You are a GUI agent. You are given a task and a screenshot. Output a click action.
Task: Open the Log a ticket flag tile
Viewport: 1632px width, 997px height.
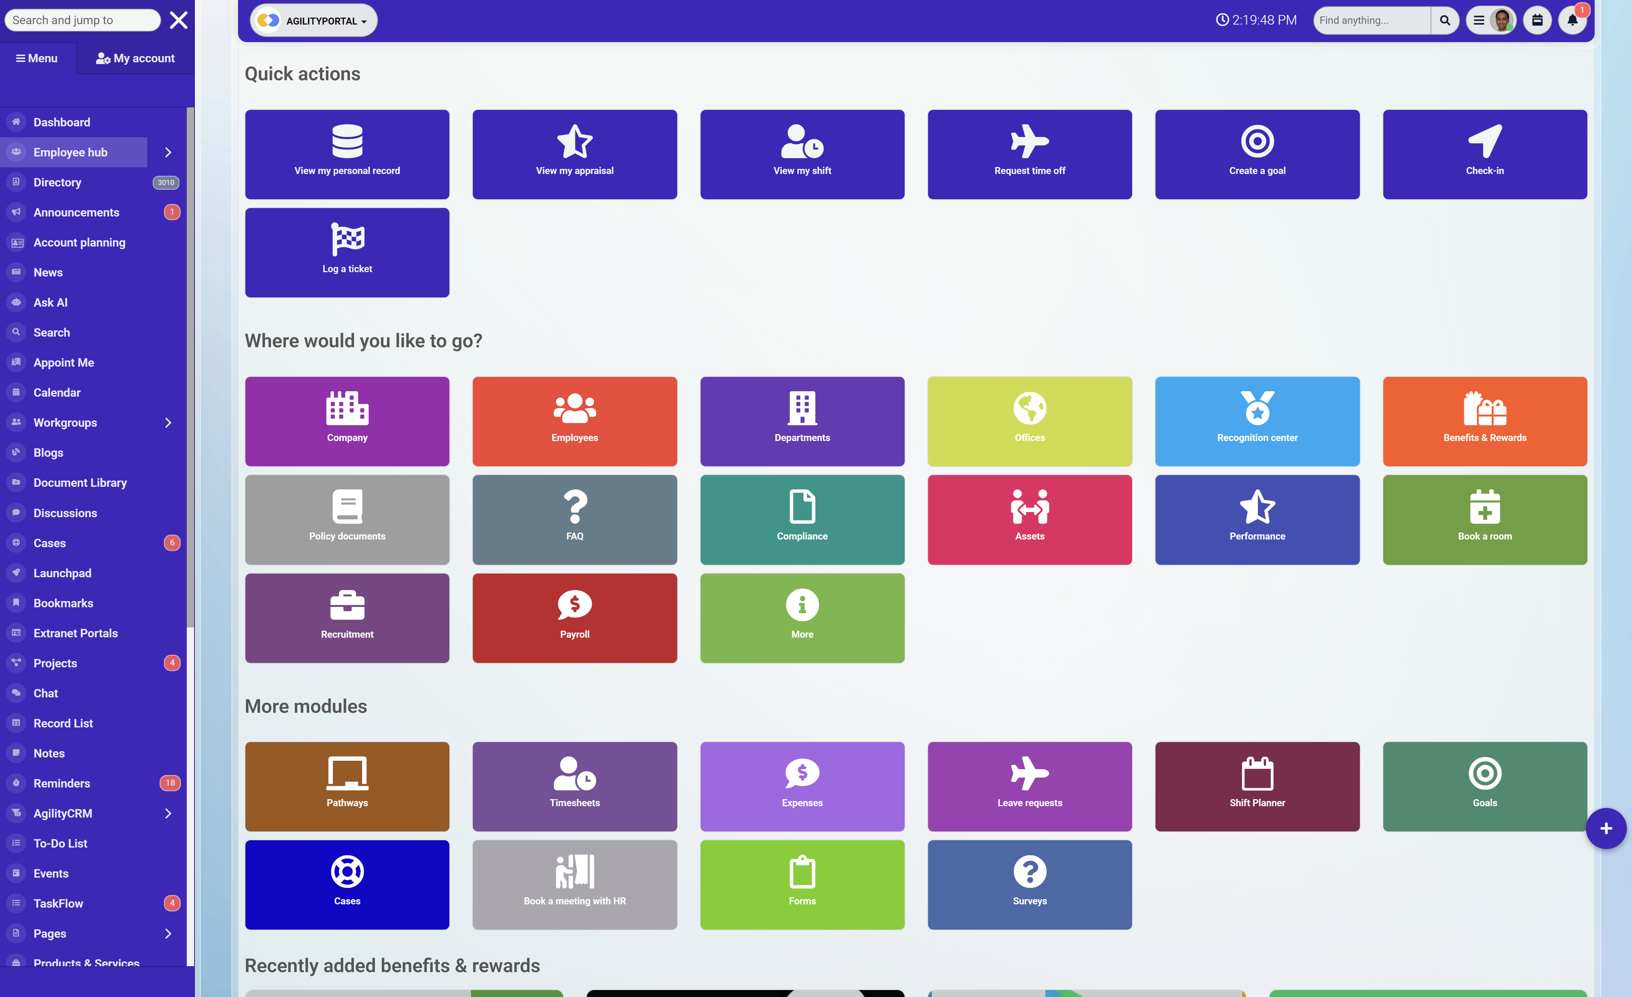(347, 252)
